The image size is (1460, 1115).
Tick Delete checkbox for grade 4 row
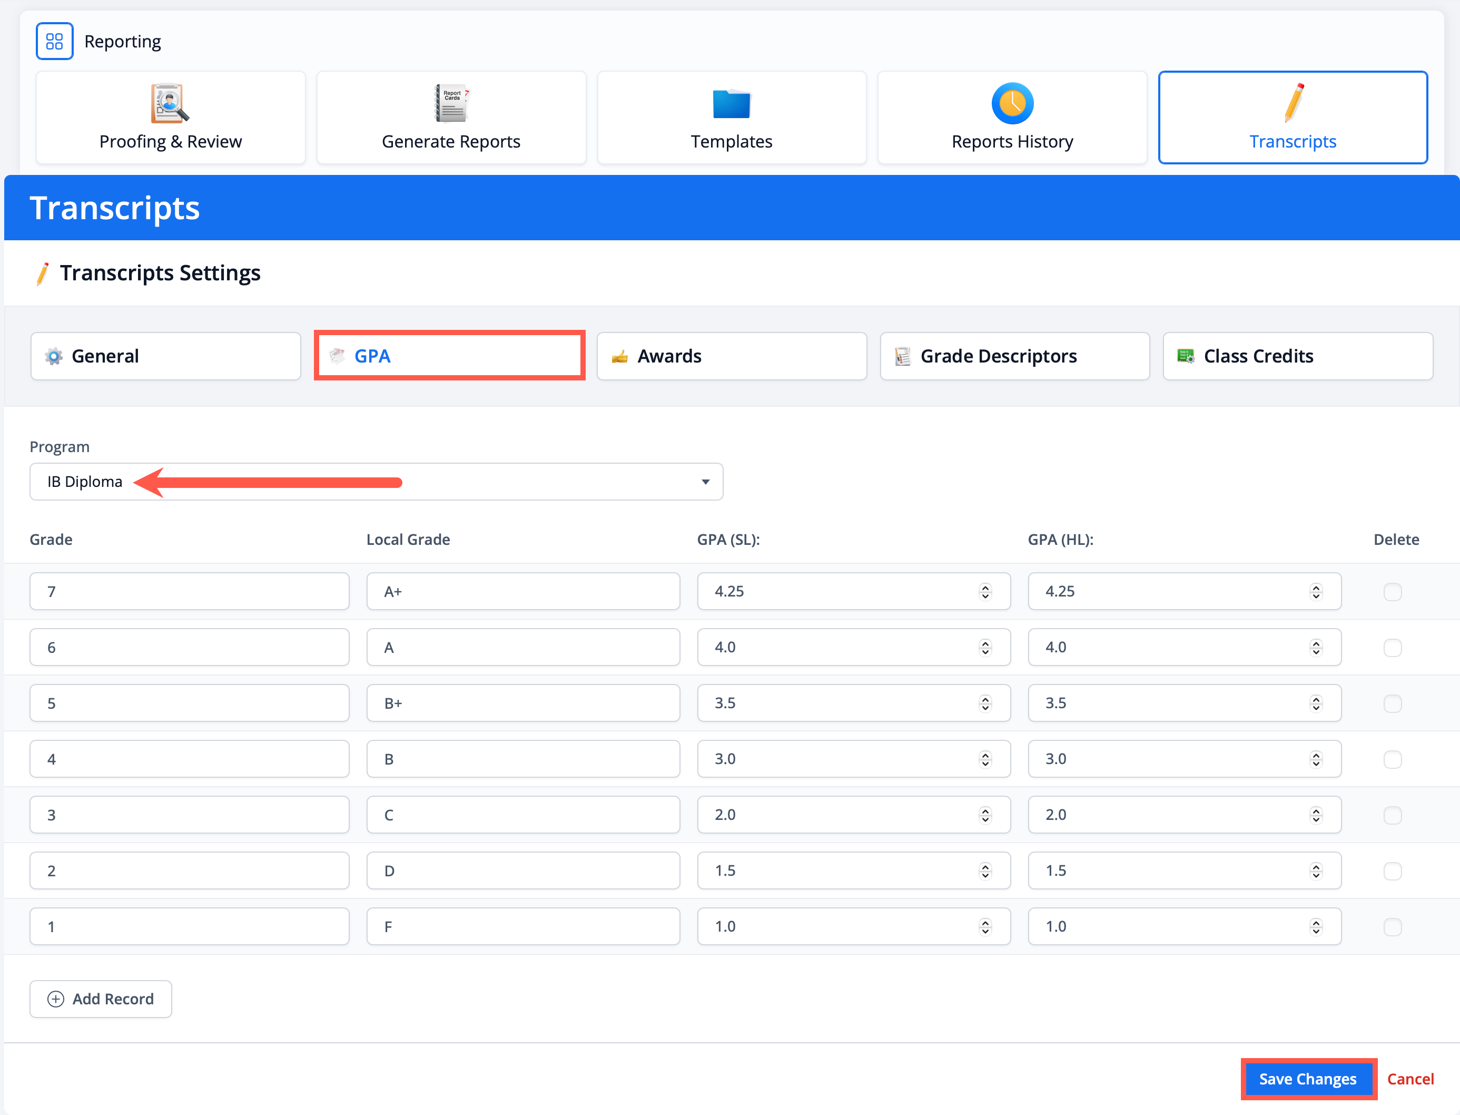(x=1393, y=759)
